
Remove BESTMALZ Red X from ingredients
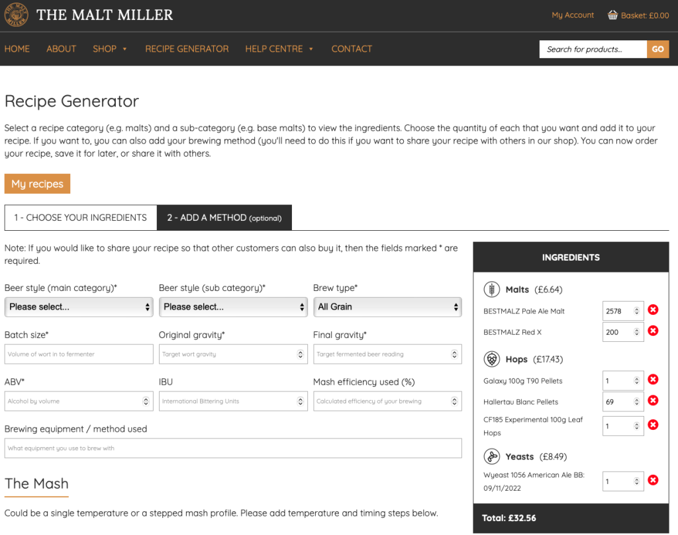pos(653,331)
